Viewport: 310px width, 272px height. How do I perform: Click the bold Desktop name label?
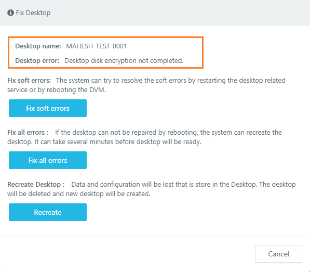pyautogui.click(x=38, y=46)
